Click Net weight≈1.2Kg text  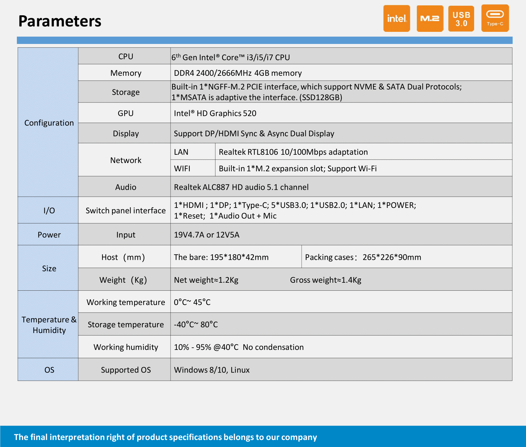click(x=206, y=280)
